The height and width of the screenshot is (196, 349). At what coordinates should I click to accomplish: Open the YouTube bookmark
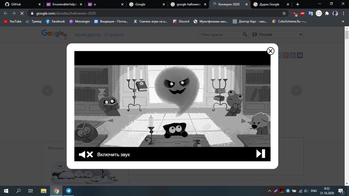pyautogui.click(x=13, y=21)
